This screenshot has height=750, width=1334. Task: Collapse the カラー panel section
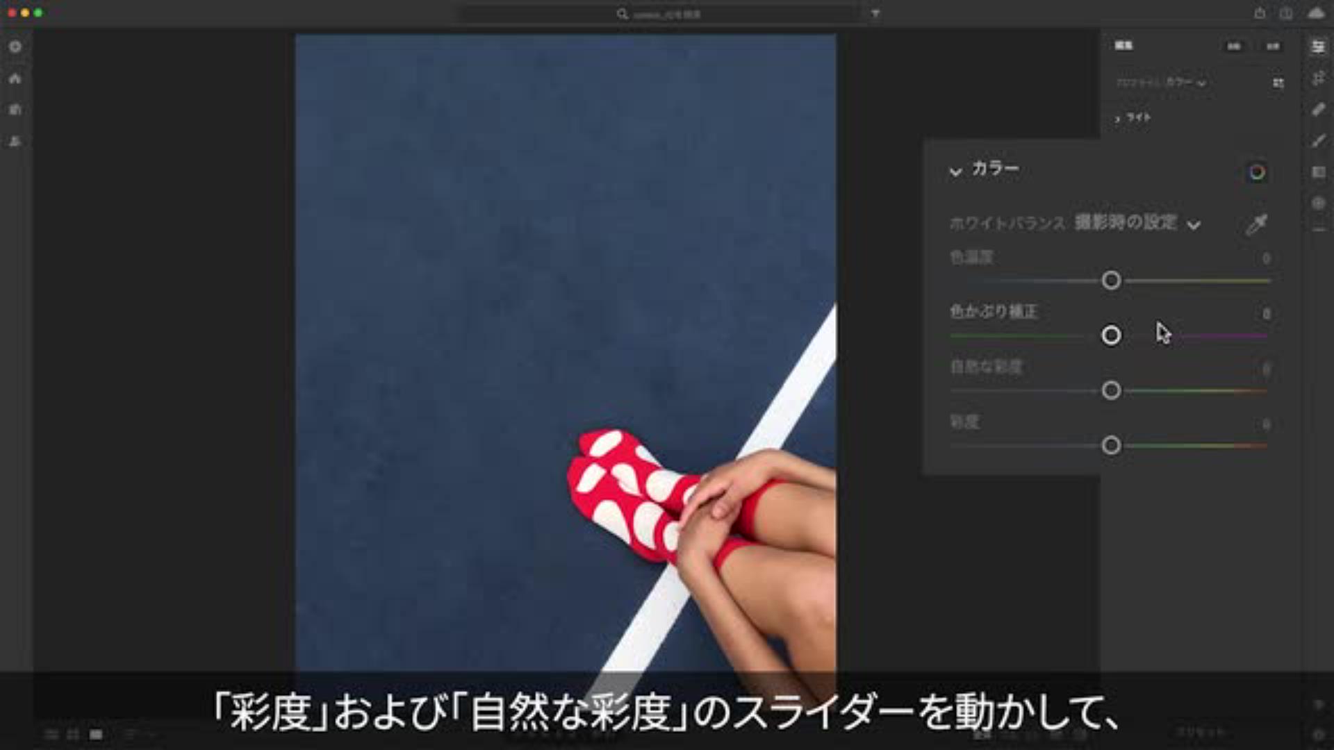click(x=956, y=171)
